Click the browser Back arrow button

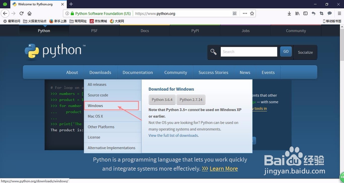[5, 13]
